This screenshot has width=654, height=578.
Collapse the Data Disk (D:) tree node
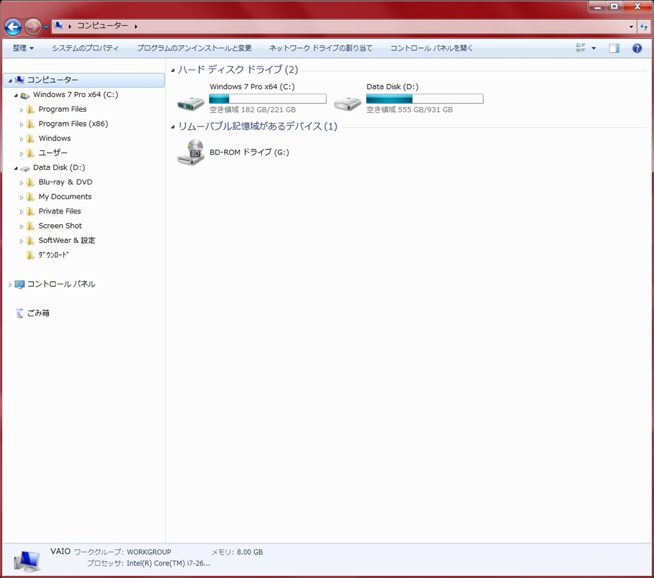[16, 169]
